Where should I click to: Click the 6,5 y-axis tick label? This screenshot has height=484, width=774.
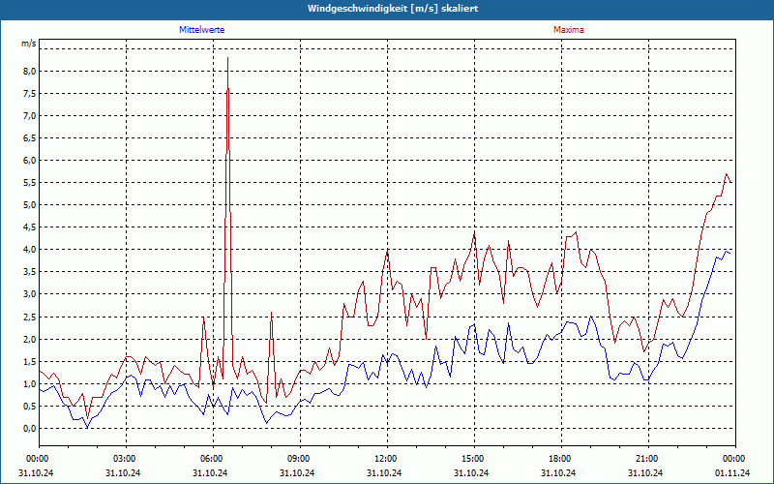click(x=29, y=137)
